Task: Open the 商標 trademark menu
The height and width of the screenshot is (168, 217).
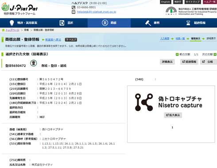Action: (109, 23)
